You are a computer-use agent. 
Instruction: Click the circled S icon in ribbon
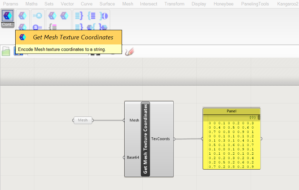point(37,27)
